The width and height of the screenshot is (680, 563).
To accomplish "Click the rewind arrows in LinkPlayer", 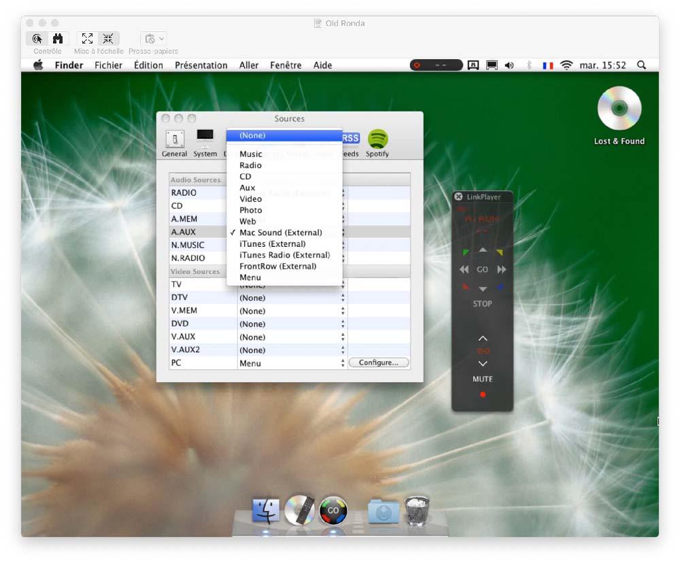I will click(x=464, y=269).
